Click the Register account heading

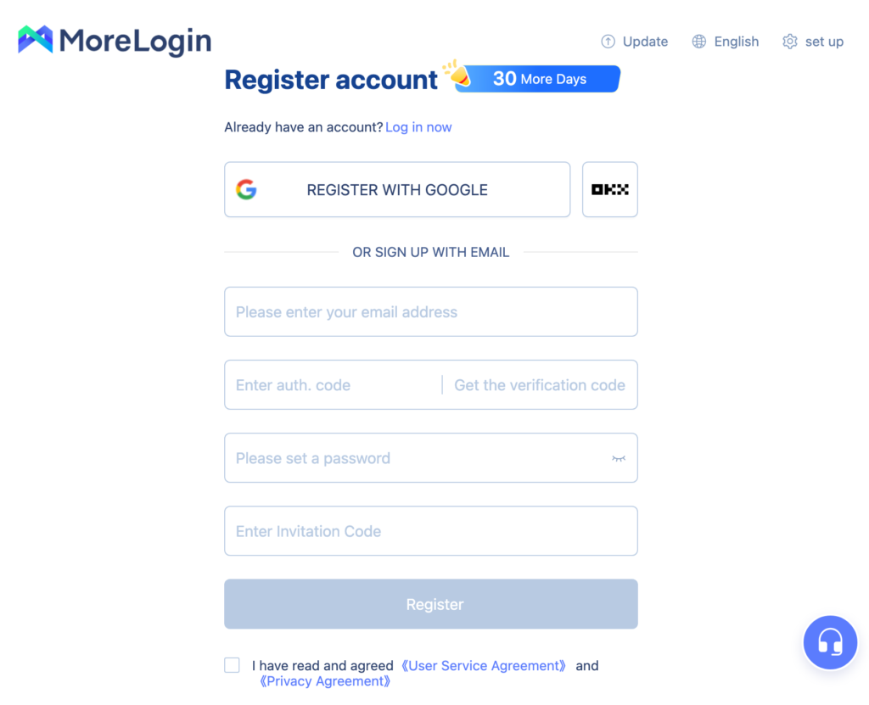[330, 79]
